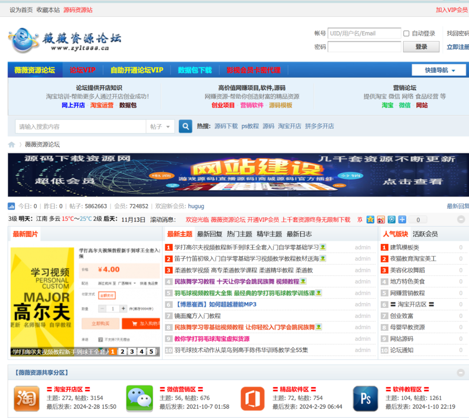Collapse the 薇薇资源共享分区 section
This screenshot has width=469, height=418.
coord(461,373)
